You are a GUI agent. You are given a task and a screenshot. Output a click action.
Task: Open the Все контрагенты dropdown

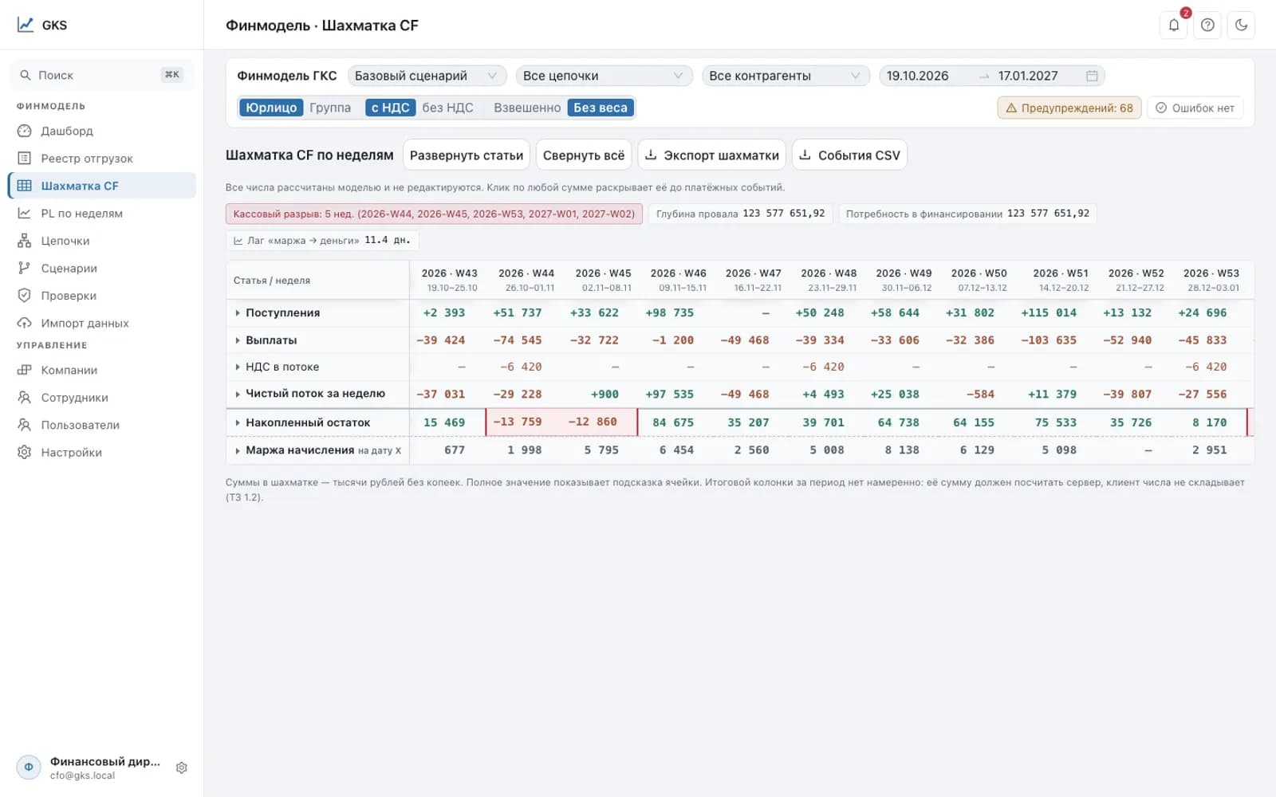pyautogui.click(x=786, y=76)
